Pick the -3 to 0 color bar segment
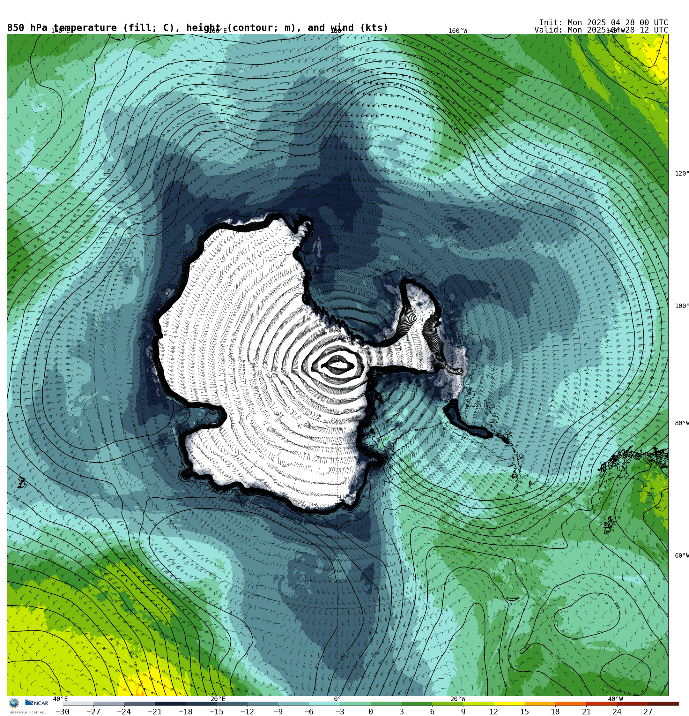Viewport: 689px width, 716px height. [355, 704]
